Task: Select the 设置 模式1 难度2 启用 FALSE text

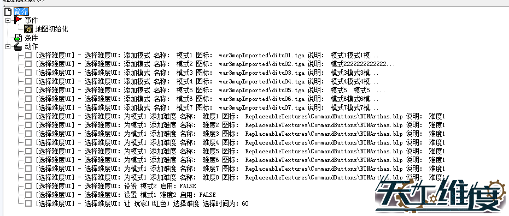Action: pos(126,195)
